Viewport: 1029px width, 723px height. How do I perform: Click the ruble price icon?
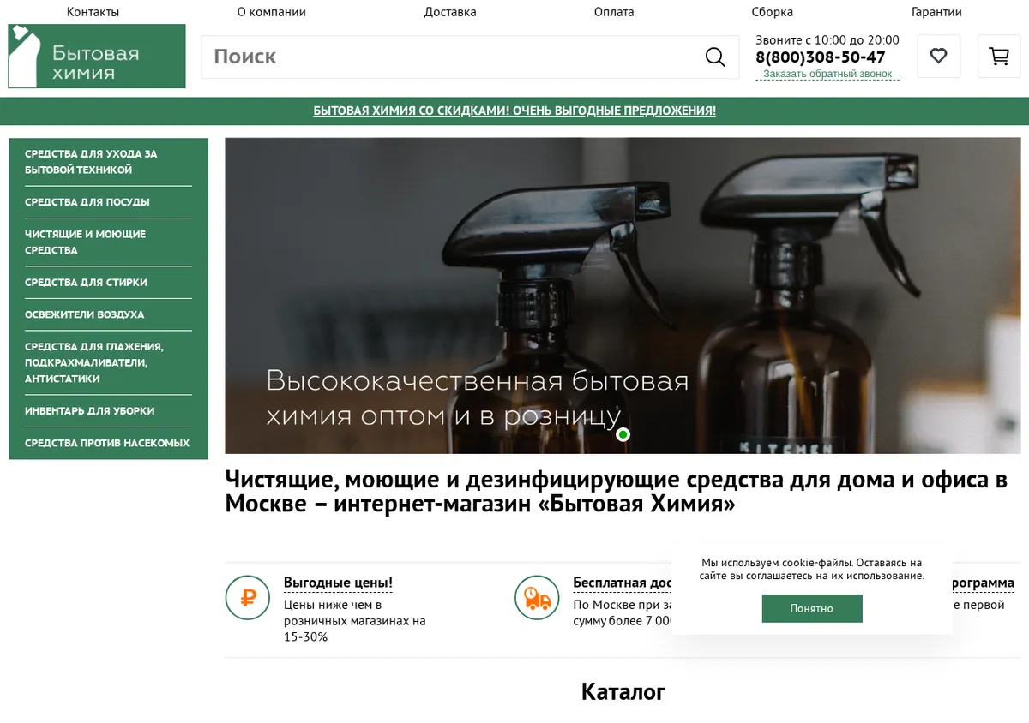pos(248,598)
